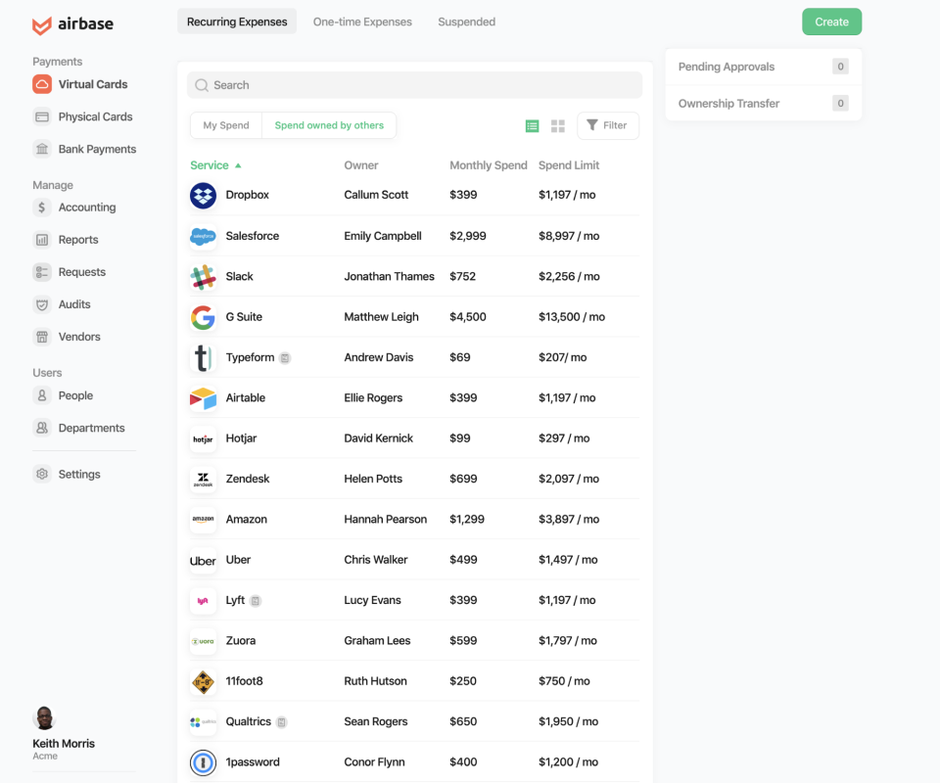Image resolution: width=940 pixels, height=783 pixels.
Task: Click the Bank Payments building icon
Action: click(42, 149)
